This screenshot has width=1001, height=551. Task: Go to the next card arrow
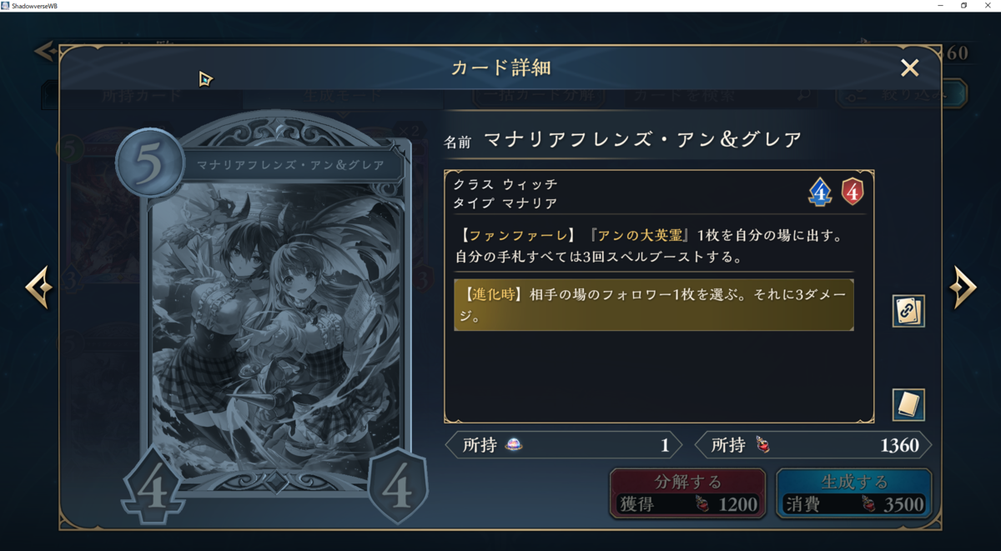(x=963, y=288)
